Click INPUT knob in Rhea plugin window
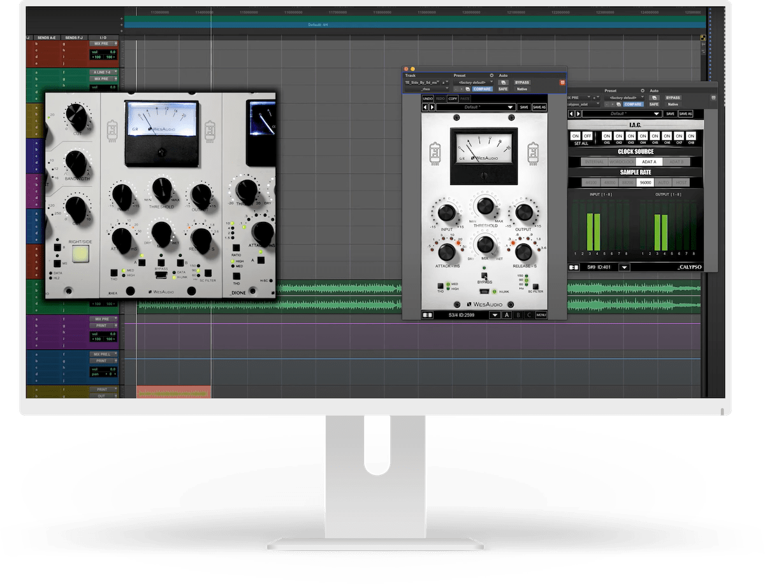The image size is (765, 584). click(446, 212)
